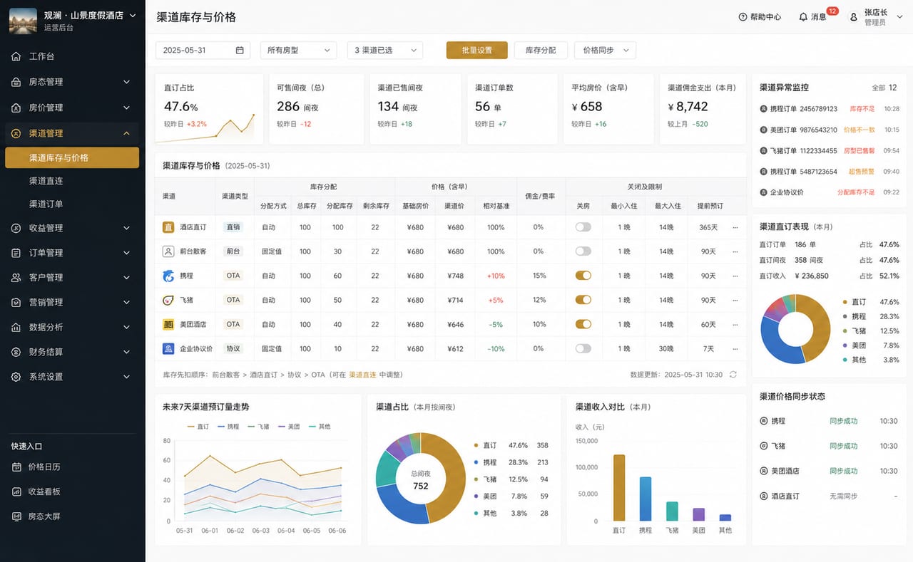Open 美团订单 9876543210 anomaly entry
Viewport: 913px width, 562px height.
click(830, 130)
